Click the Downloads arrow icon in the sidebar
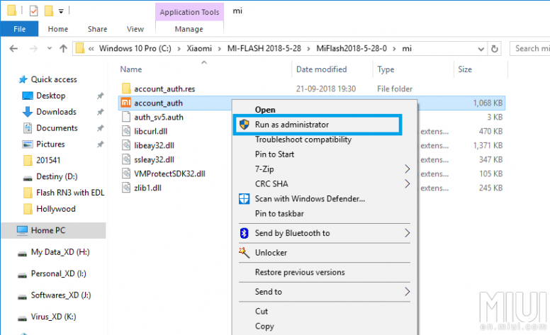550x335 pixels. click(x=28, y=112)
